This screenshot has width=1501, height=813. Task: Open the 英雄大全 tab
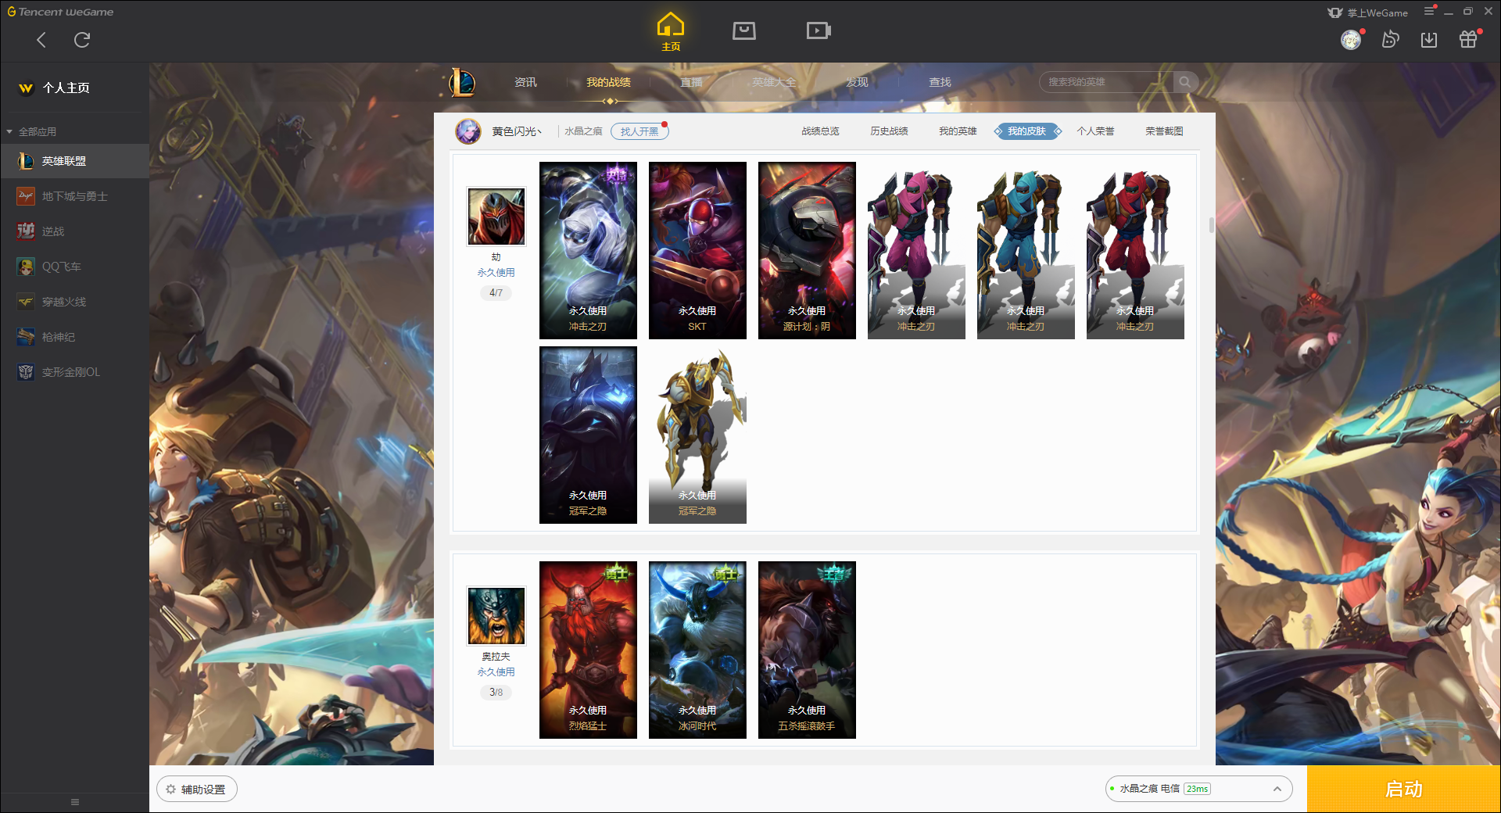[x=774, y=82]
